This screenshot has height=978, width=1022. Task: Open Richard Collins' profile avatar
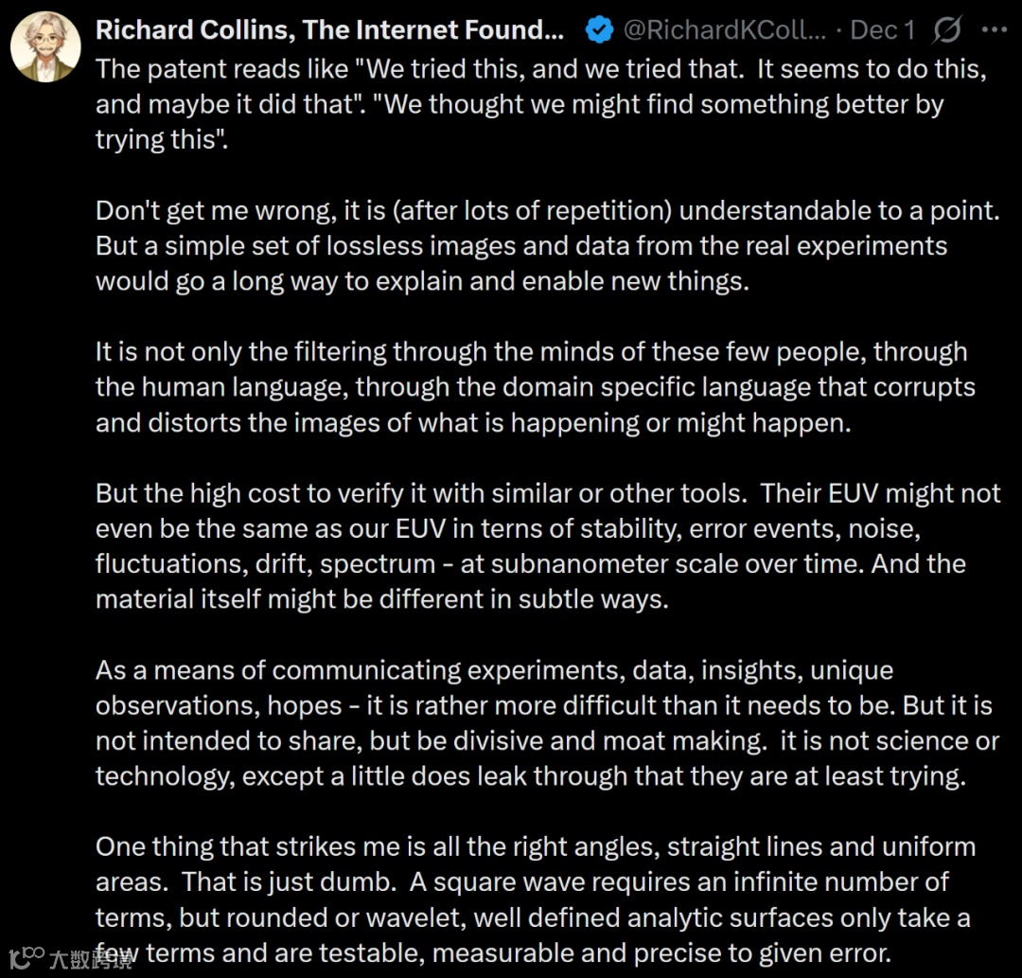tap(45, 47)
